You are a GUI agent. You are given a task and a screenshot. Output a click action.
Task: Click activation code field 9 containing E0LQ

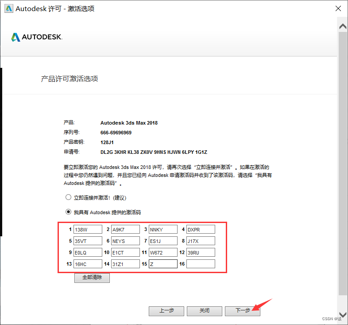[x=88, y=253]
